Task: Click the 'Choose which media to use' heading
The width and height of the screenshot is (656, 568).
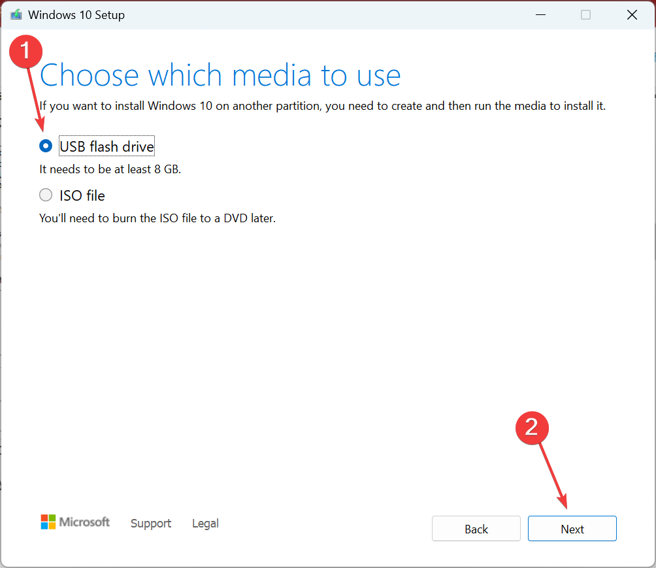Action: [x=220, y=76]
